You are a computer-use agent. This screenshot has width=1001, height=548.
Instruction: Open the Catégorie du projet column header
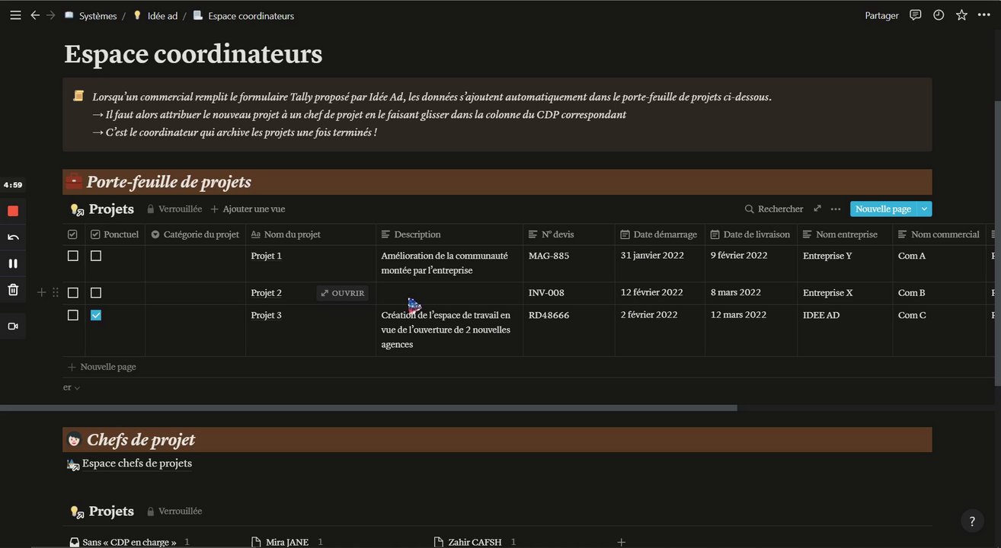click(x=195, y=234)
